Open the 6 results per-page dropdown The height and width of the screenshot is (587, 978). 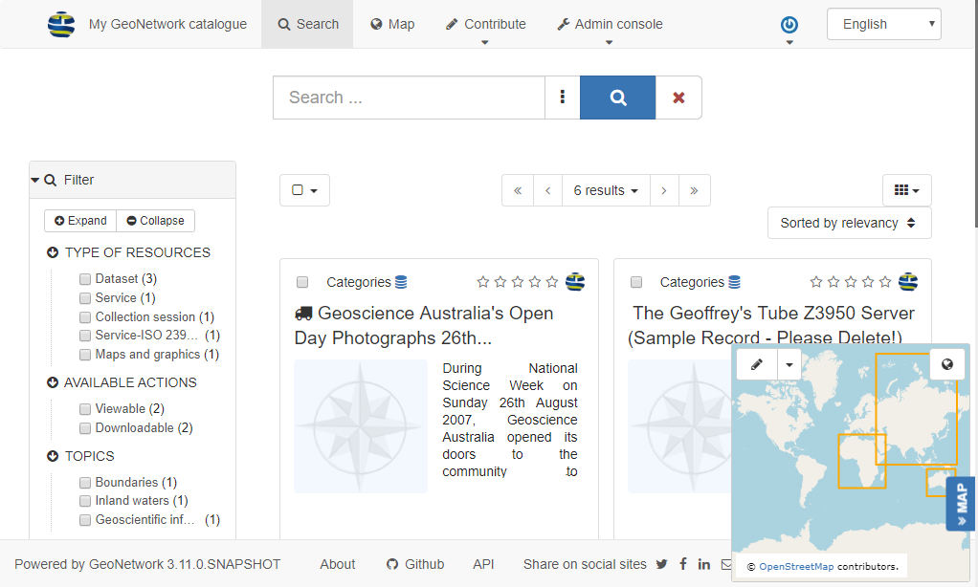pos(607,190)
